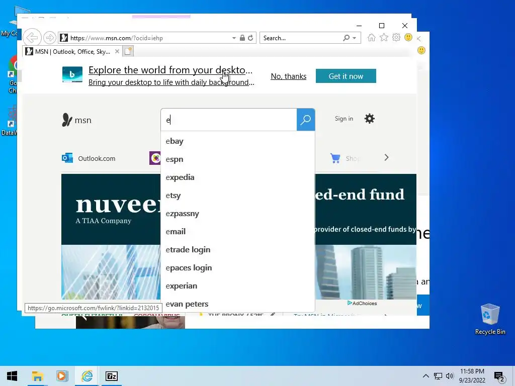Click the smiley icon of the background IE window
The height and width of the screenshot is (386, 515).
(421, 50)
